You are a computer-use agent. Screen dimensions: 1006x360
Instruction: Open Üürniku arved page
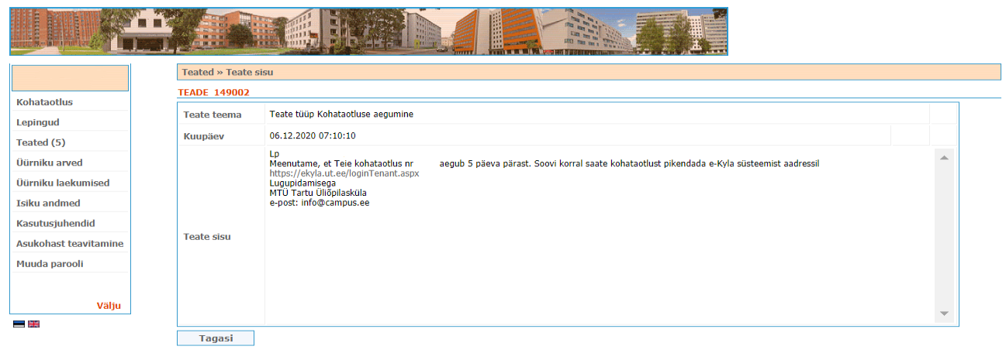49,163
